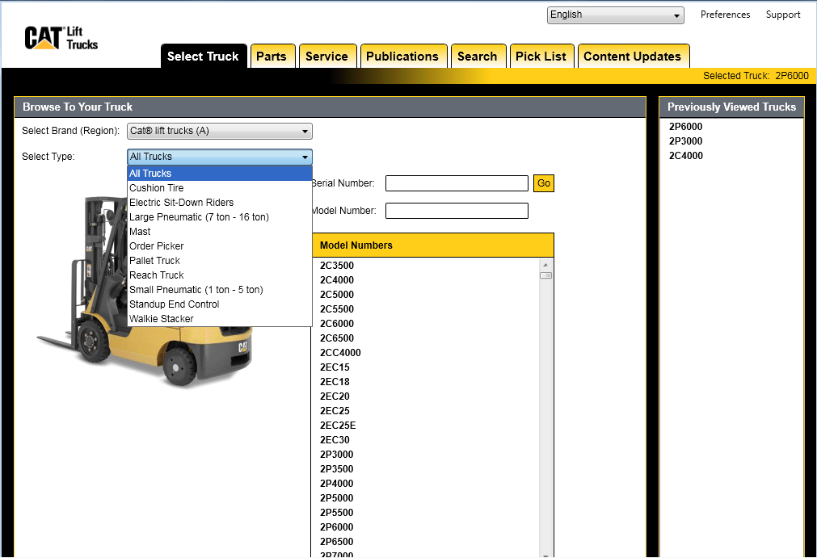The width and height of the screenshot is (817, 558).
Task: Open the Preferences link
Action: pos(725,15)
